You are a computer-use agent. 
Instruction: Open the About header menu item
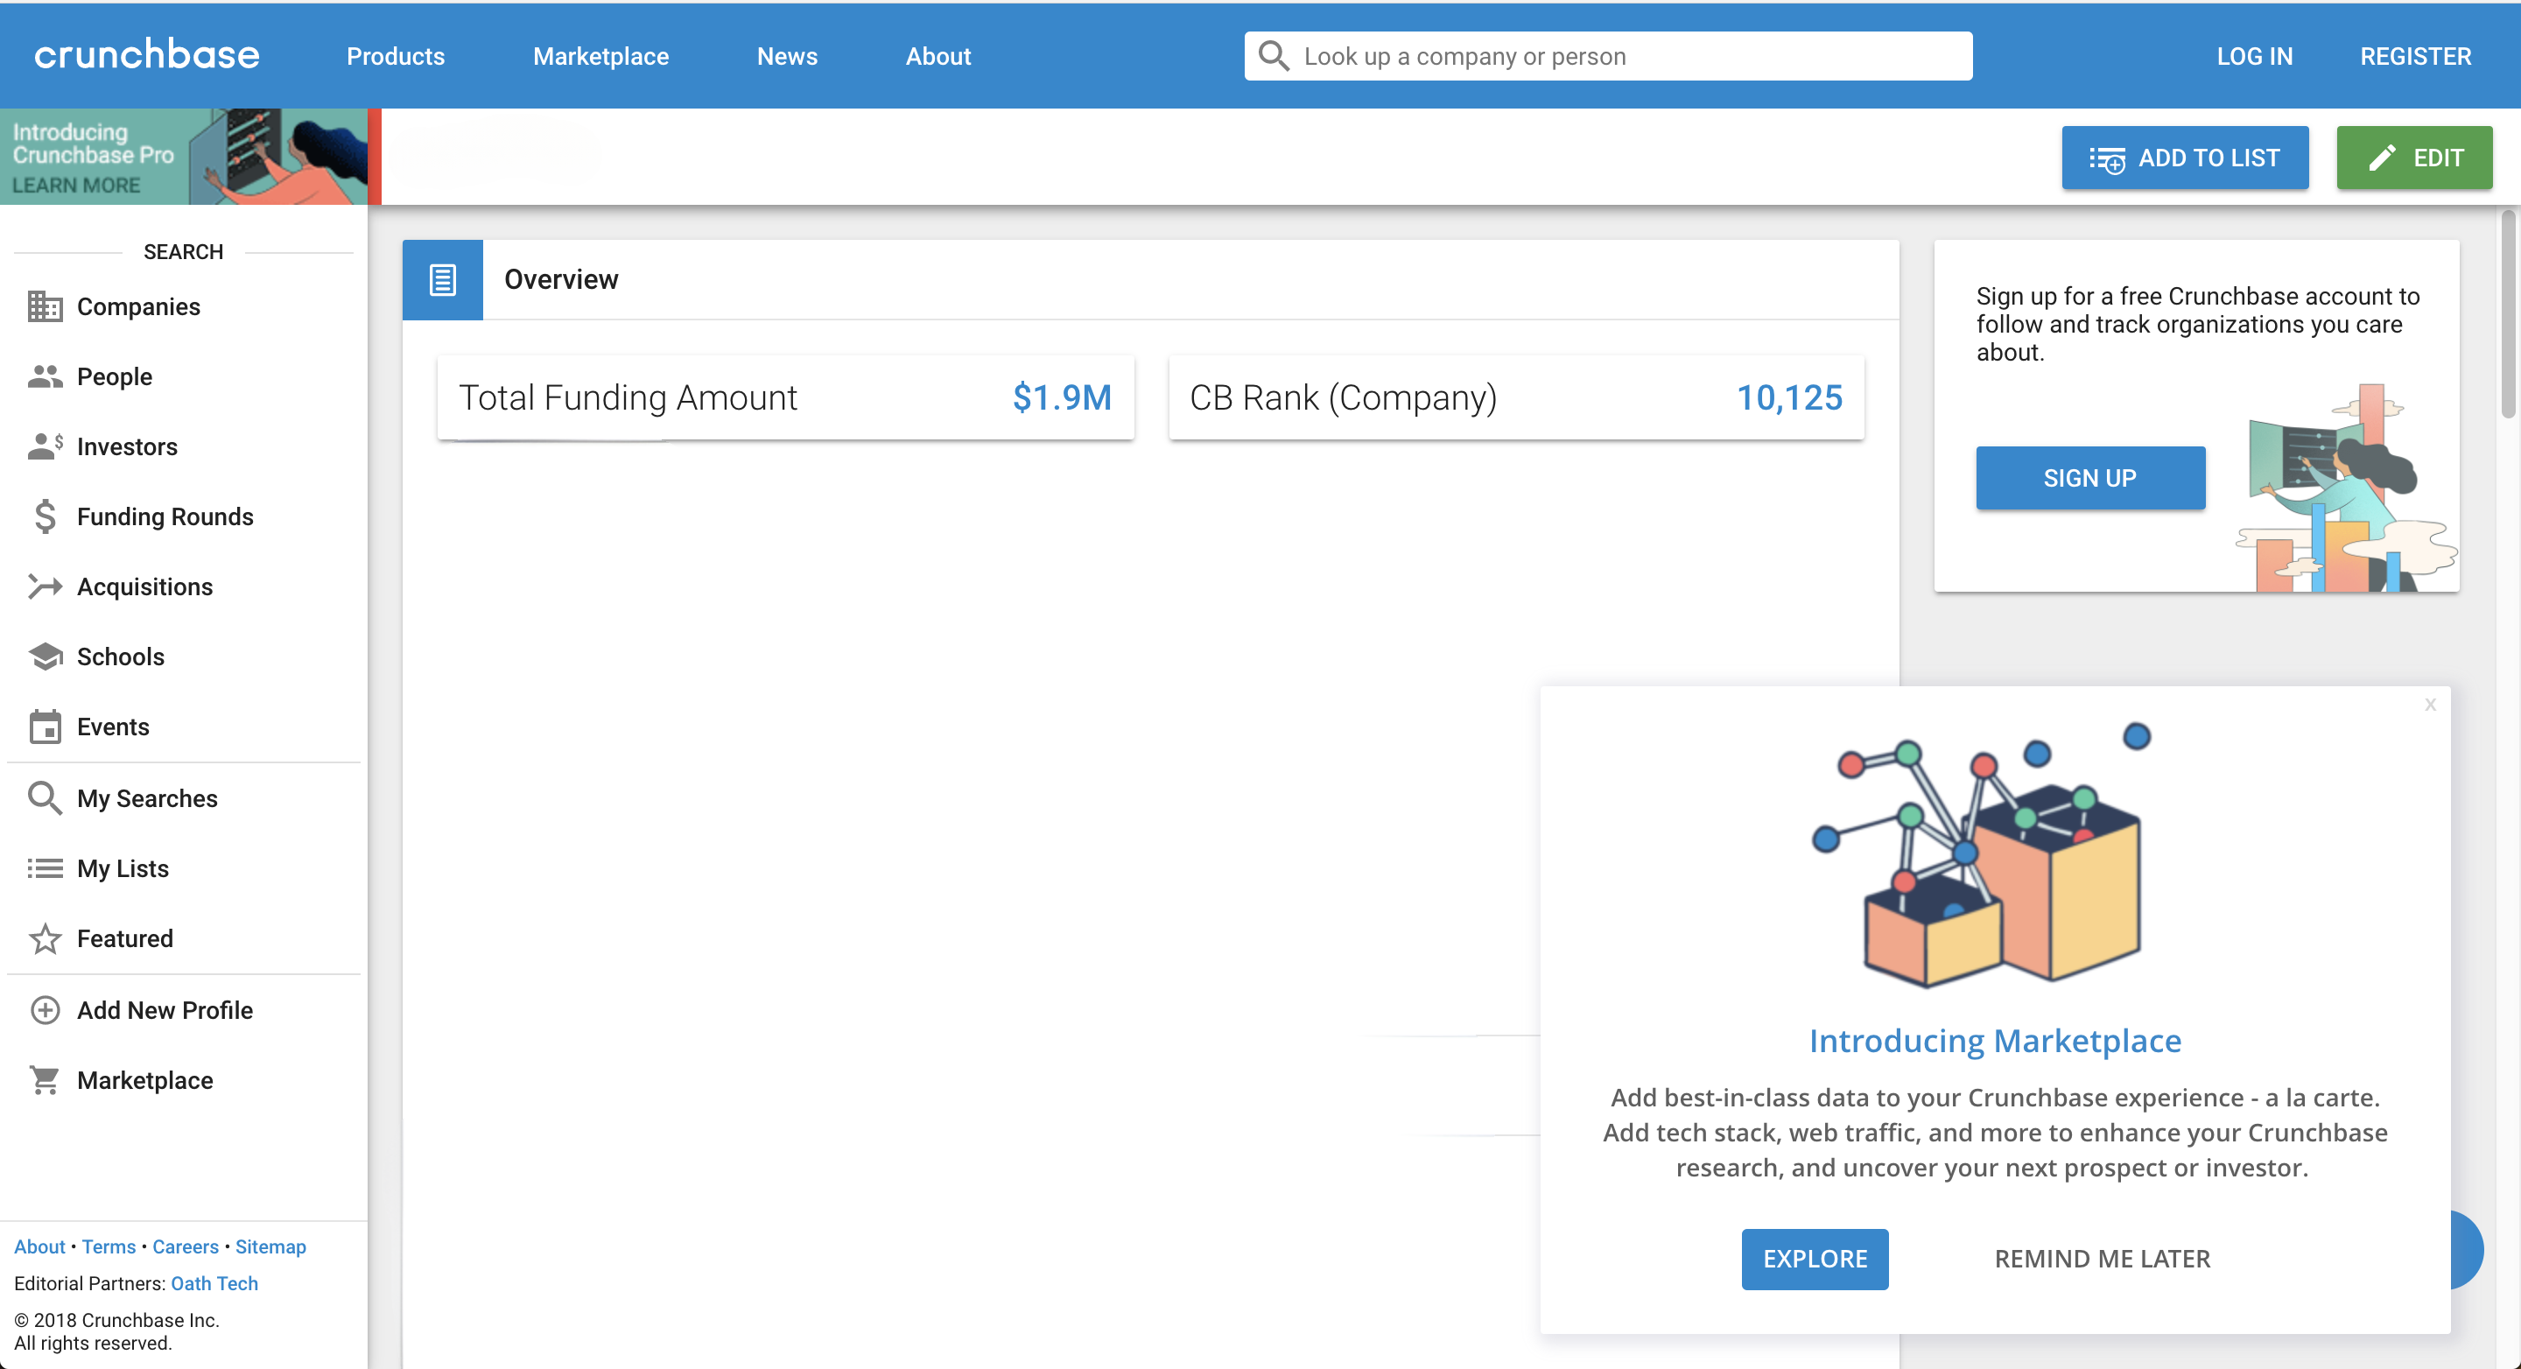937,56
